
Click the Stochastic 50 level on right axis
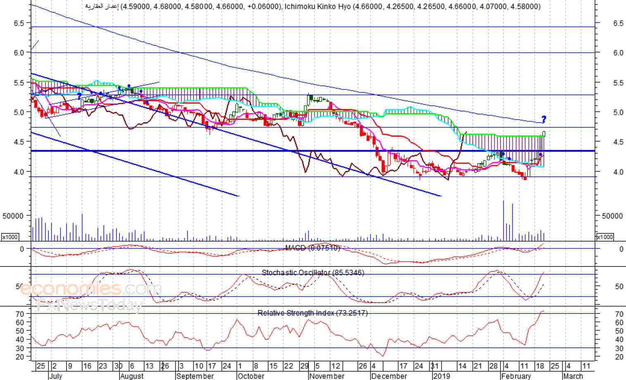(619, 286)
